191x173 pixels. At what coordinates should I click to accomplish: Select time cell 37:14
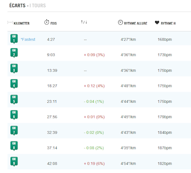pos(52,148)
